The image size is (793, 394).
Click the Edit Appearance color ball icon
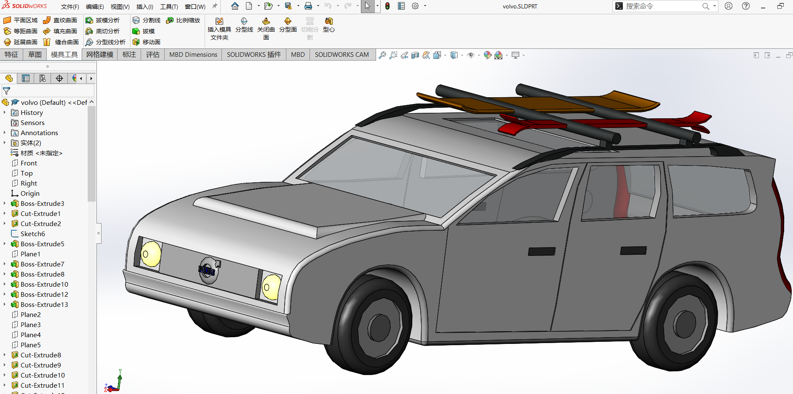(x=487, y=55)
